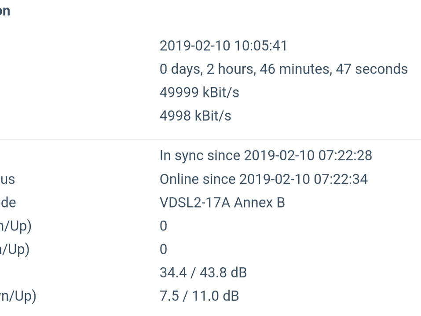The image size is (421, 316).
Task: Select the VDSL2-17A Annex B mode value
Action: [222, 202]
